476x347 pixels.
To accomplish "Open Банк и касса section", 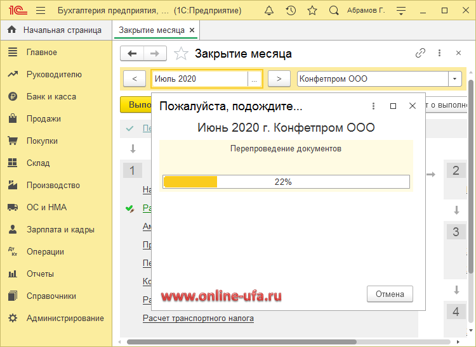I will click(51, 97).
